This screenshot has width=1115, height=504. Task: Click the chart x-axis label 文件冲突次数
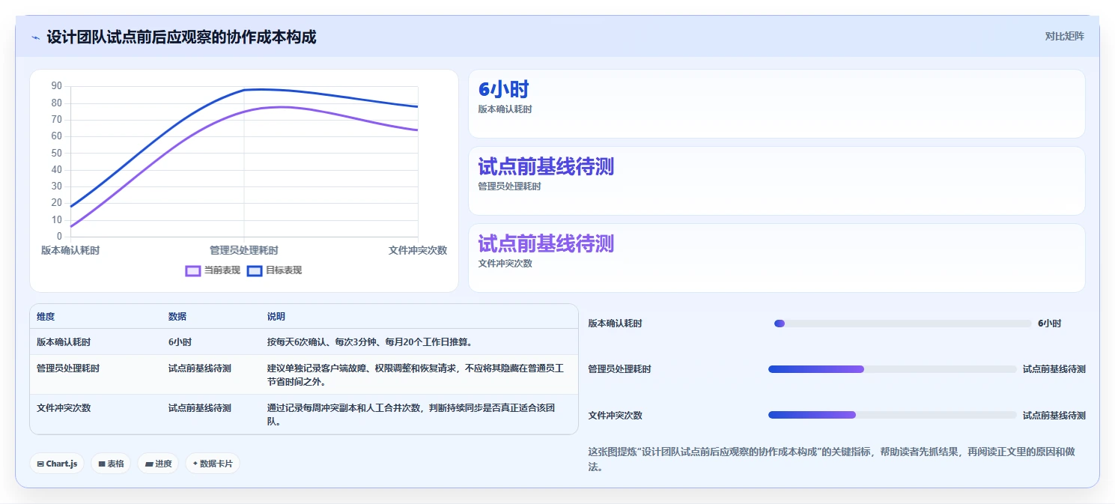[x=418, y=250]
